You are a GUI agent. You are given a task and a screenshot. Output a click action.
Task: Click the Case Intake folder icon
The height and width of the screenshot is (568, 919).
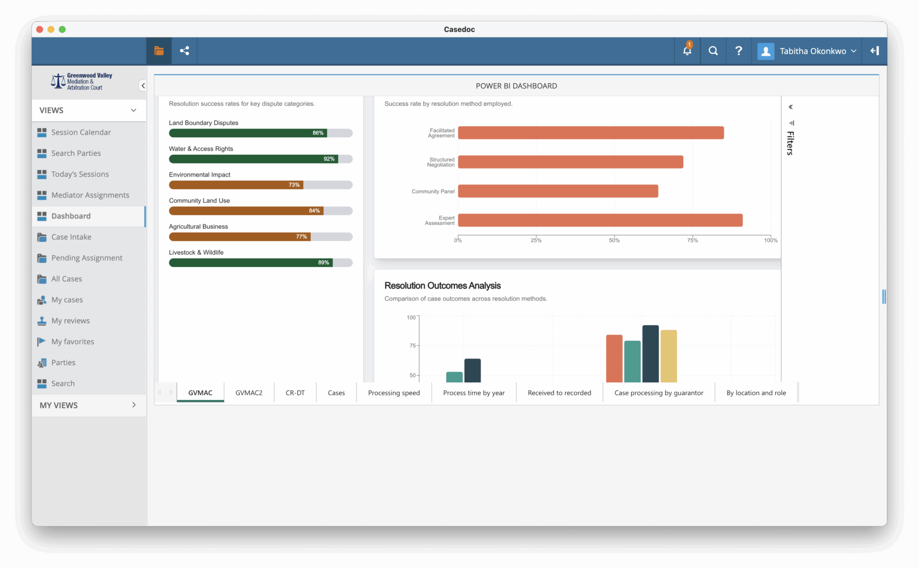pos(42,237)
